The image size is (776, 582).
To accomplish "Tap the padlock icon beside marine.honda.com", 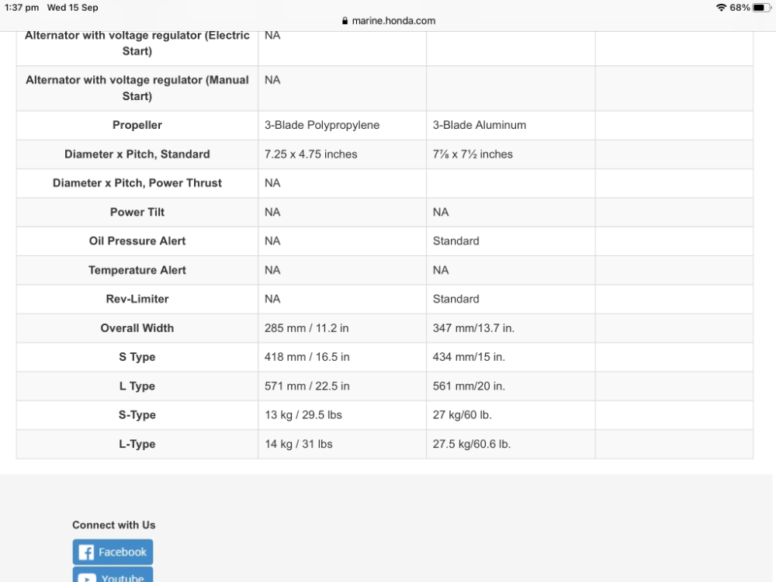I will coord(346,22).
